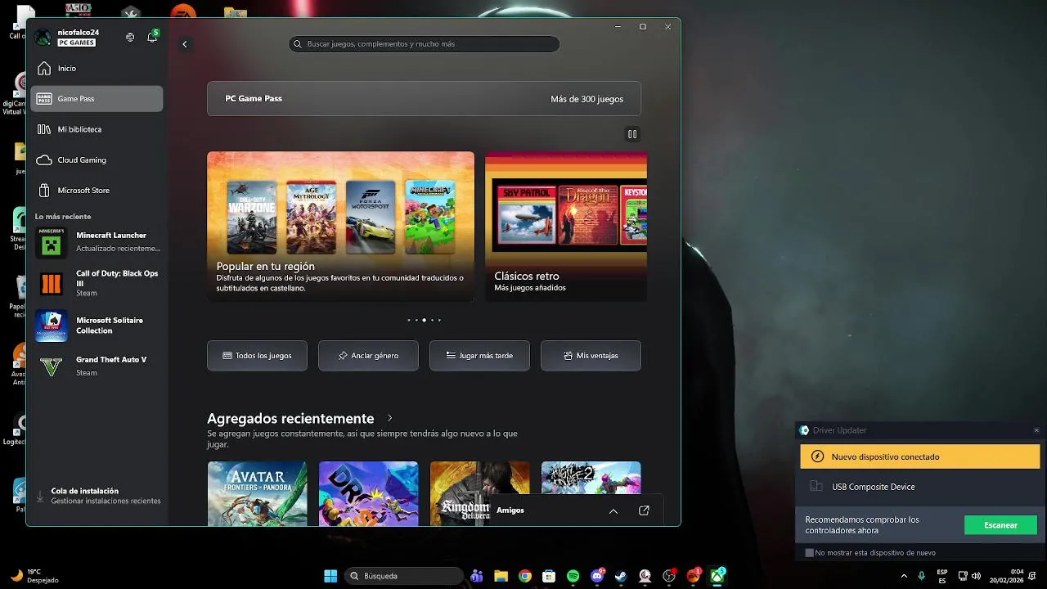1047x589 pixels.
Task: Open Mi biblioteca in the sidebar
Action: [97, 129]
